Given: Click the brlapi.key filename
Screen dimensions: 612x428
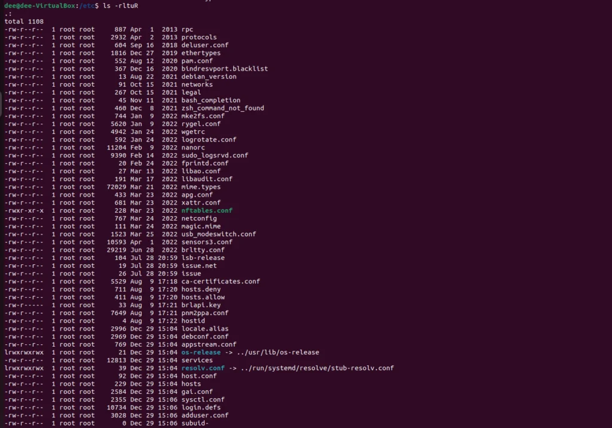Looking at the screenshot, I should point(201,305).
